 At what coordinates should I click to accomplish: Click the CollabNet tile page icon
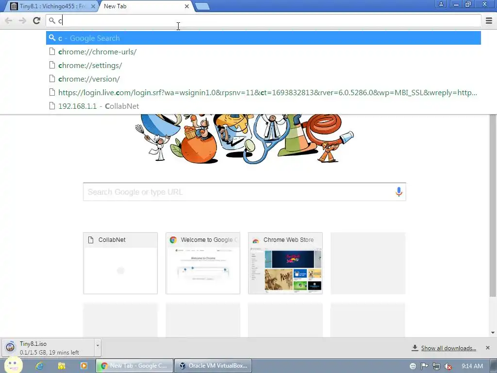[x=91, y=240]
